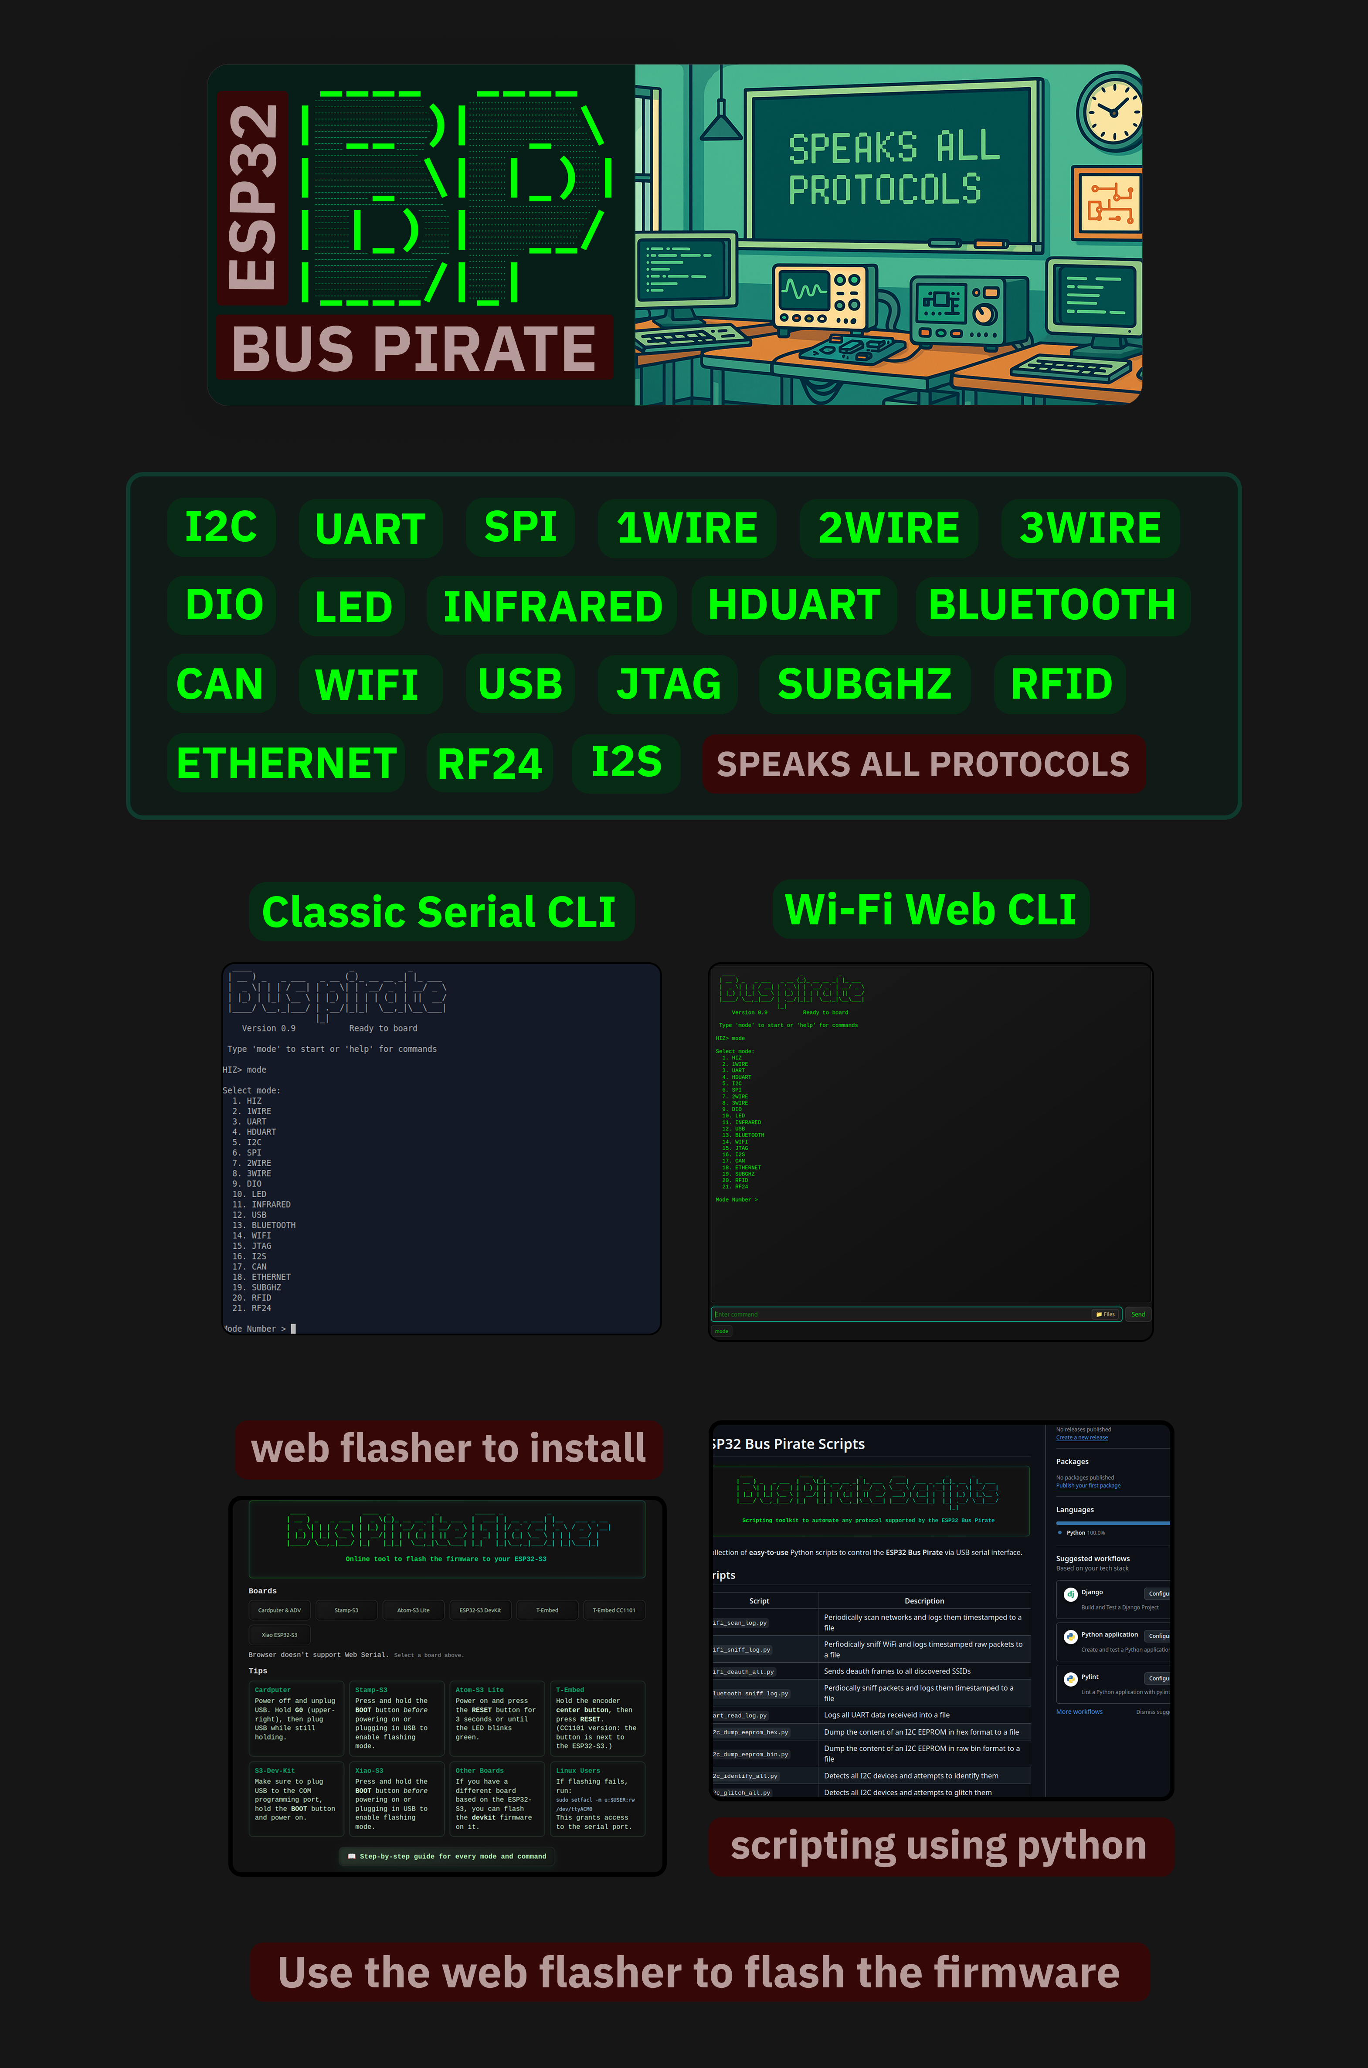Open the step-by-step guide book link
The height and width of the screenshot is (2068, 1368).
click(x=447, y=1856)
